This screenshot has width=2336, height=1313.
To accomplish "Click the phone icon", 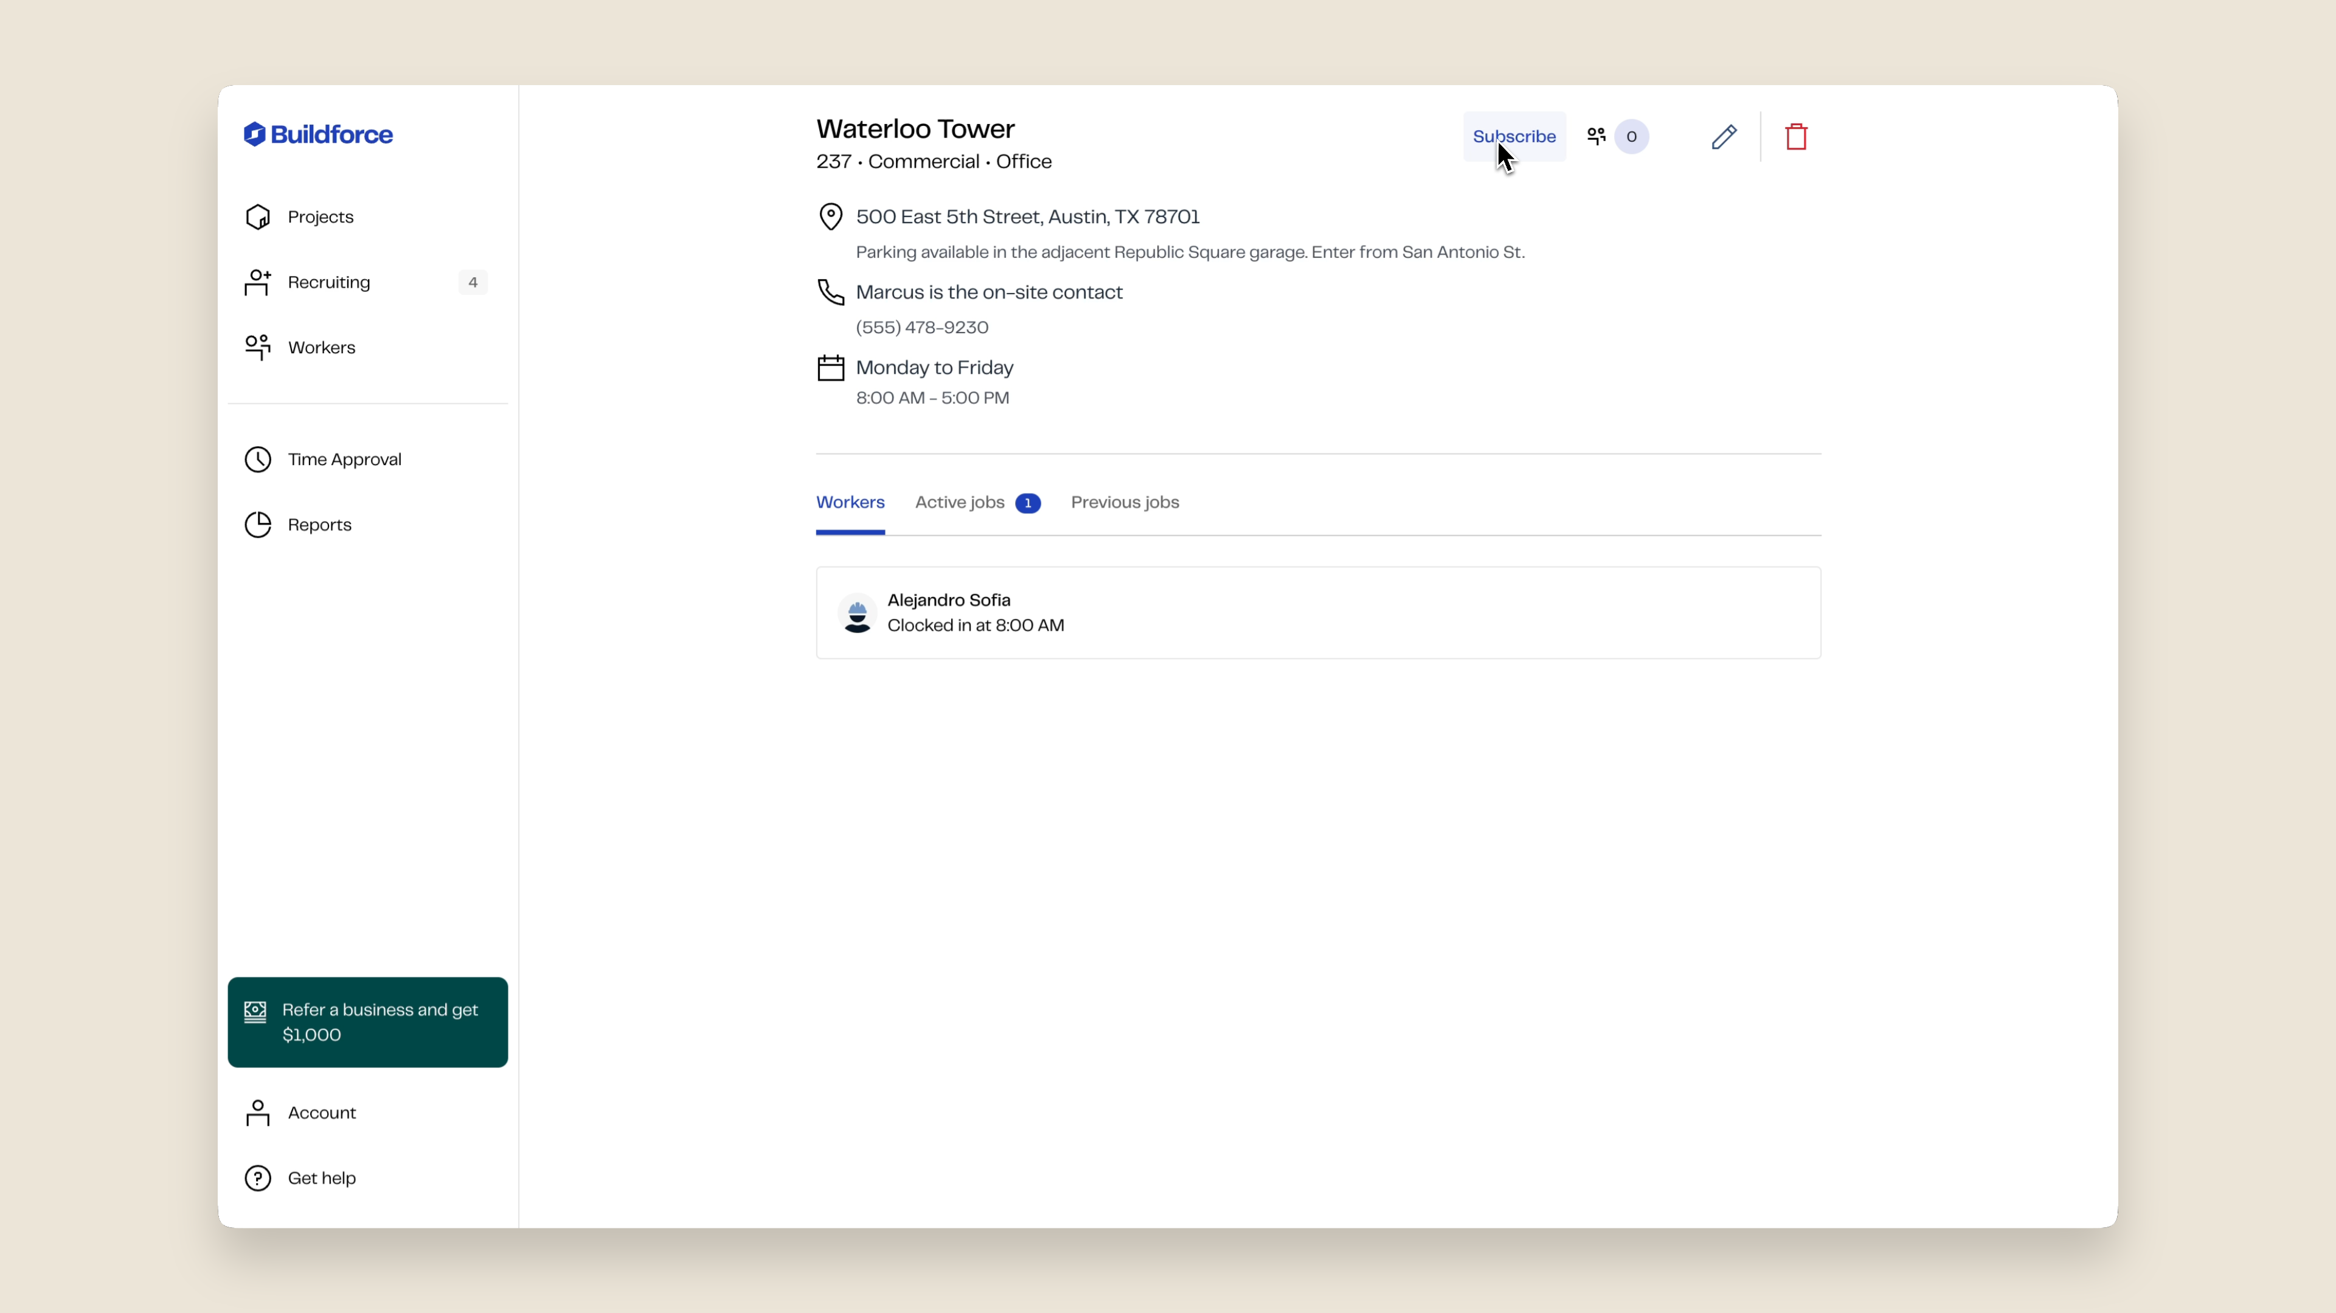I will [x=831, y=292].
